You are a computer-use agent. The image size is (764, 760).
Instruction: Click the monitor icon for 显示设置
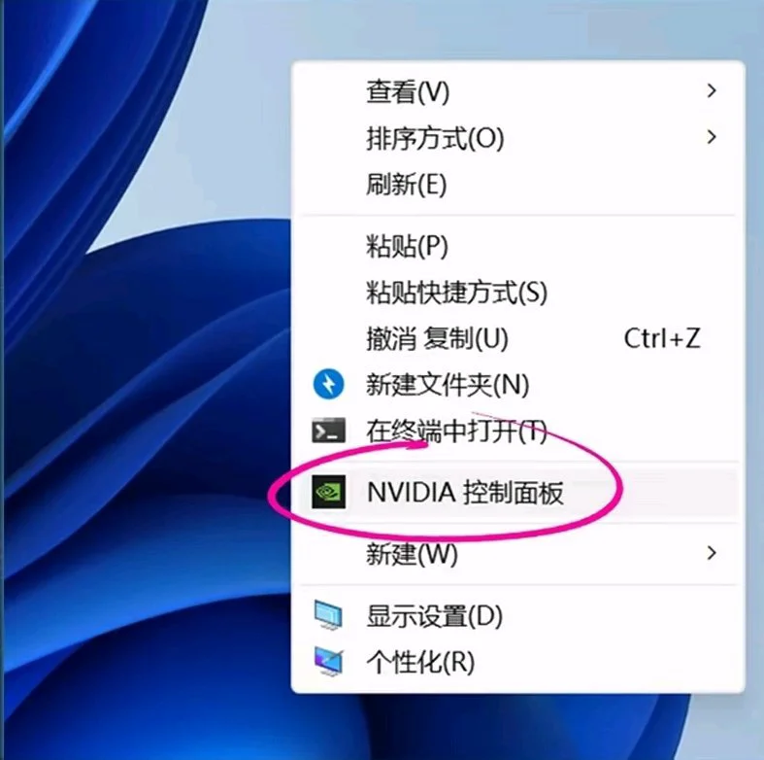[328, 615]
